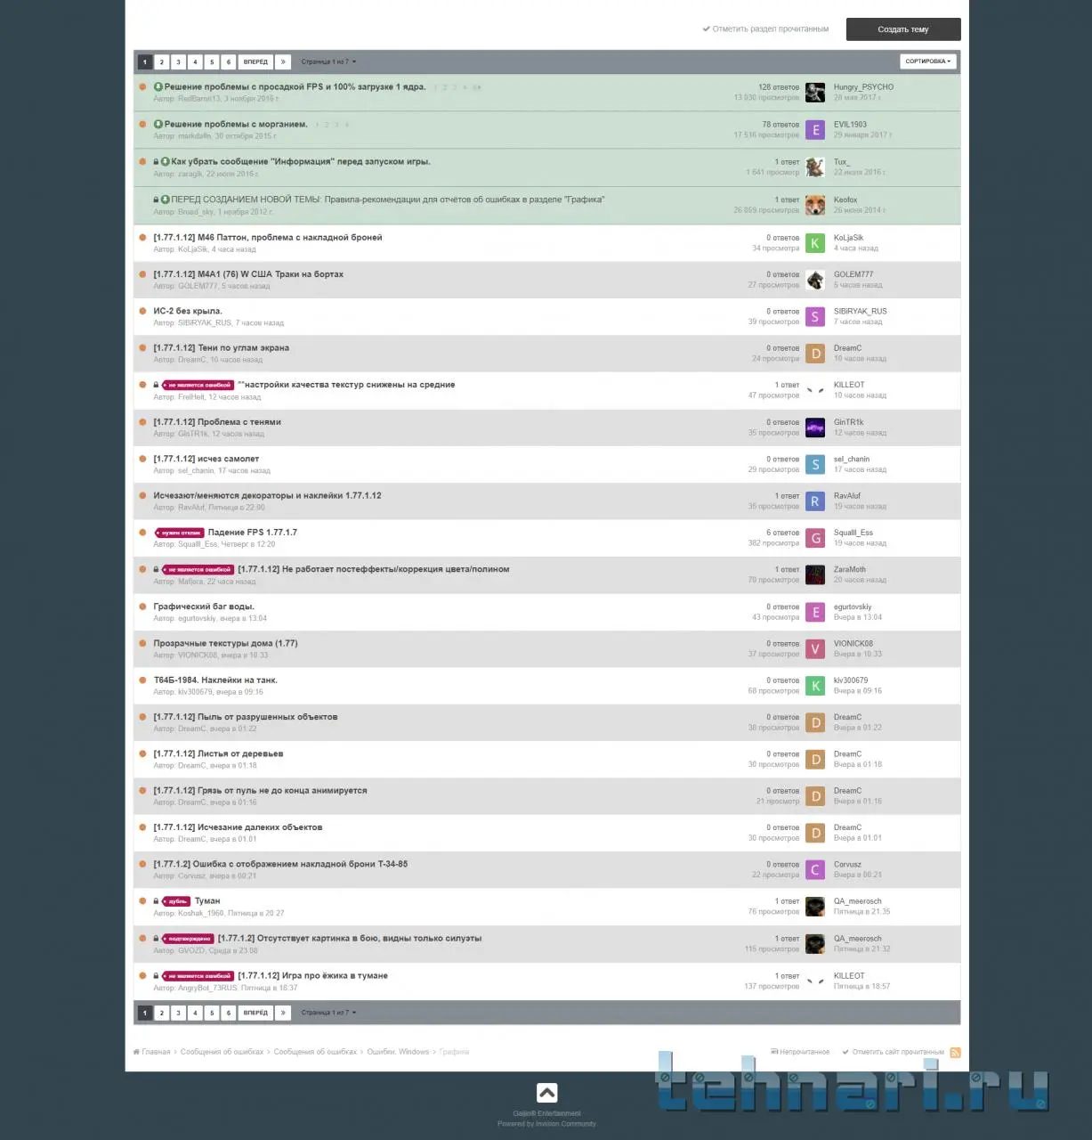Click unread dot beside 'Графический баг воды' topic
This screenshot has width=1092, height=1140.
coord(142,607)
